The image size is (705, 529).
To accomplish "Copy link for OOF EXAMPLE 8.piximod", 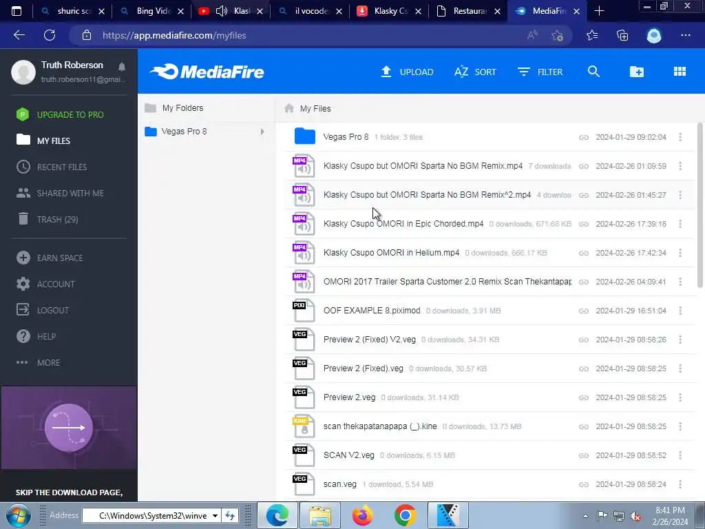I will pyautogui.click(x=584, y=311).
